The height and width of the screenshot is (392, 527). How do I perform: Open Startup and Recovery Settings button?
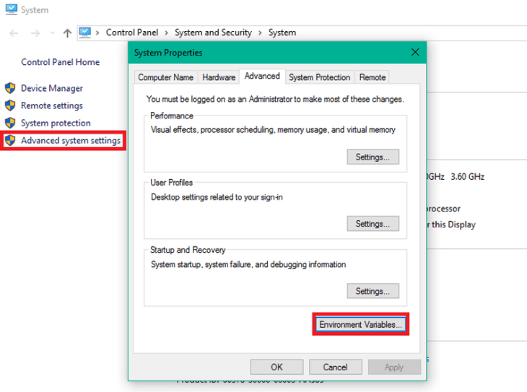373,291
